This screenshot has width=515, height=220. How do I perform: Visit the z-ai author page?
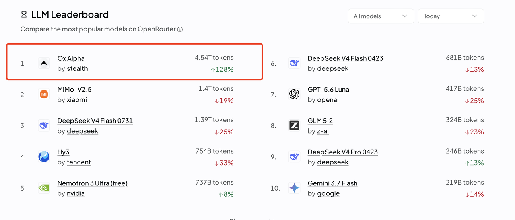(x=323, y=131)
